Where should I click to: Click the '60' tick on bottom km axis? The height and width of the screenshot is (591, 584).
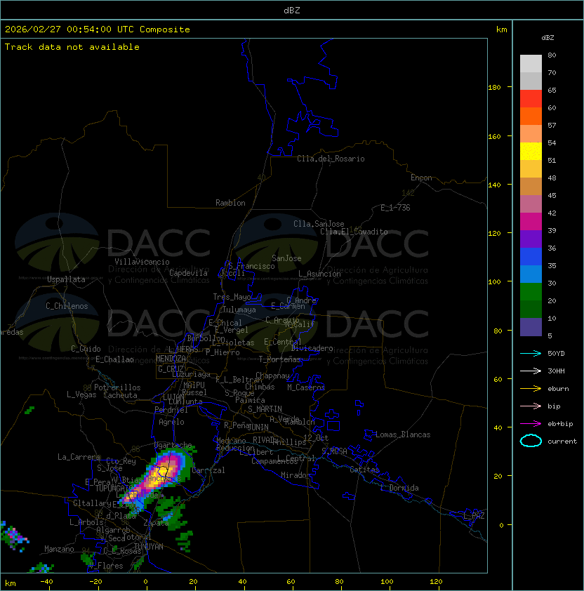291,582
